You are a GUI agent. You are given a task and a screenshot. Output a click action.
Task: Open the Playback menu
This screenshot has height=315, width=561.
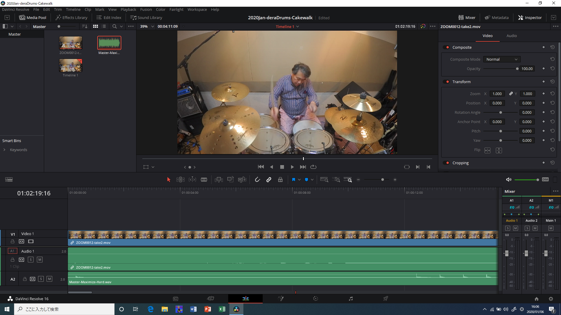click(x=128, y=9)
